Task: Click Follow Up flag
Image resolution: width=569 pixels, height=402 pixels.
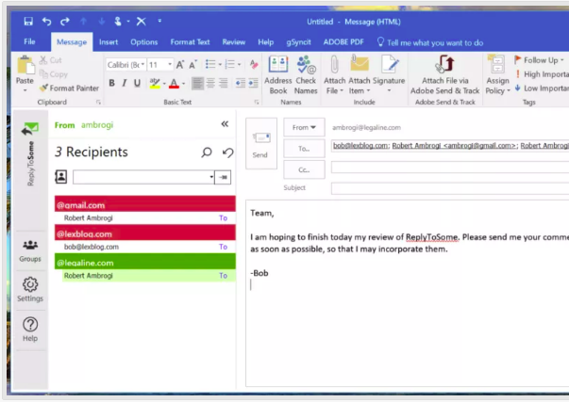Action: (539, 60)
